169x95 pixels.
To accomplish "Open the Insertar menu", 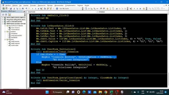I will [x=26, y=5].
